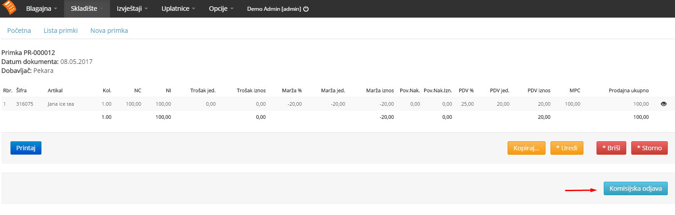Open the Blagajna dropdown menu
The width and height of the screenshot is (675, 215).
click(x=42, y=9)
